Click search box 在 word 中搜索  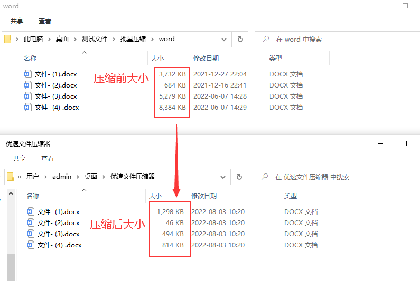pos(337,40)
